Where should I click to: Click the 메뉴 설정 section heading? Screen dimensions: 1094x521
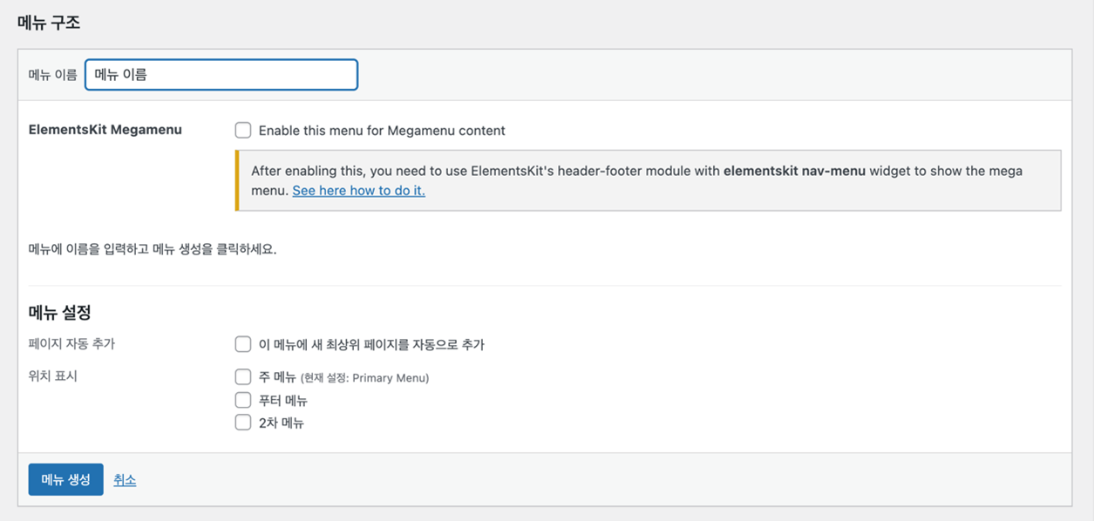(59, 312)
